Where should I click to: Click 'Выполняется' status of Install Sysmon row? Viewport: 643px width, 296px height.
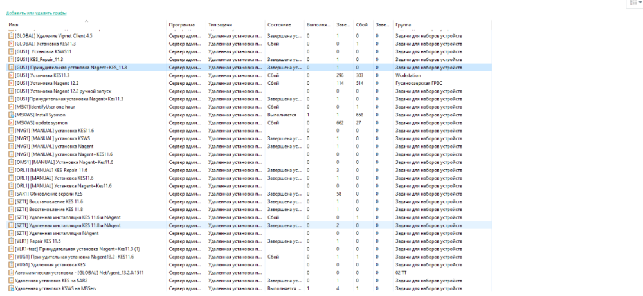point(282,115)
